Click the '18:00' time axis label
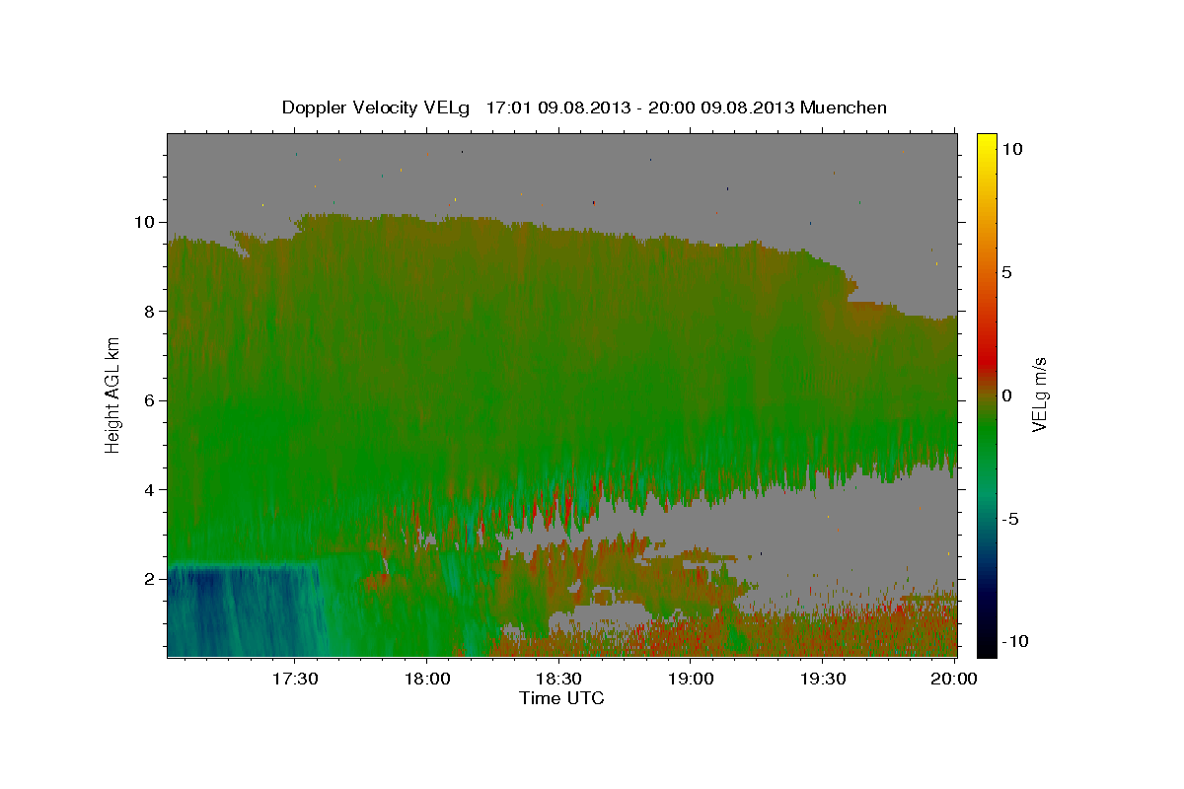 coord(426,679)
